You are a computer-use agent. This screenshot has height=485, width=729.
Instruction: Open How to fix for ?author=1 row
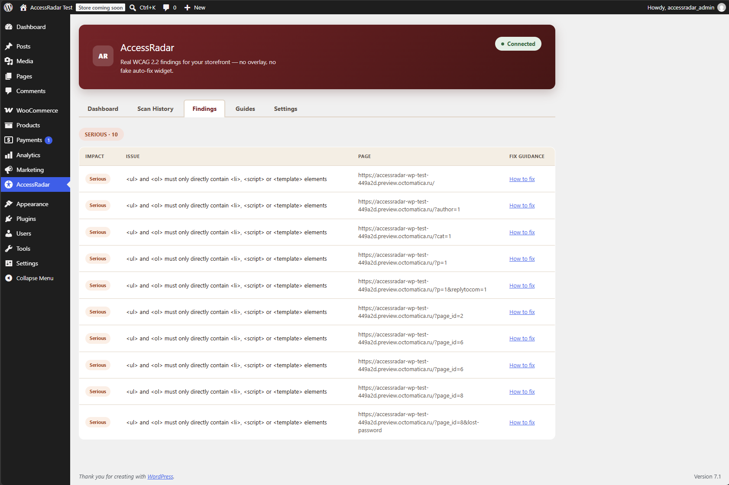[x=522, y=205]
